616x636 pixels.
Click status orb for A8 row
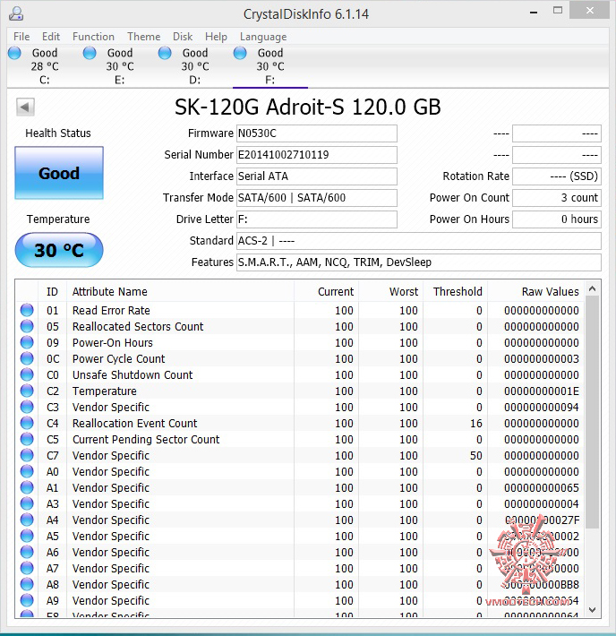click(x=27, y=584)
